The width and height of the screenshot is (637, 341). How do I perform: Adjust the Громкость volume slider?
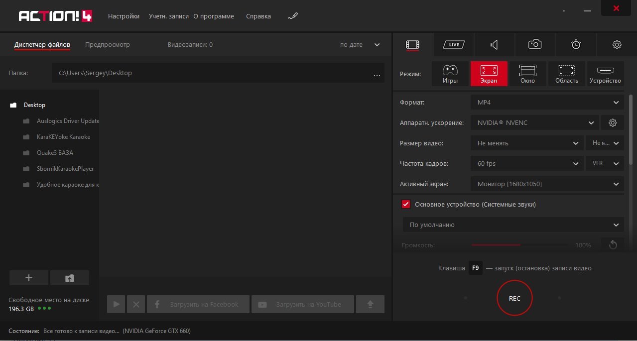519,245
